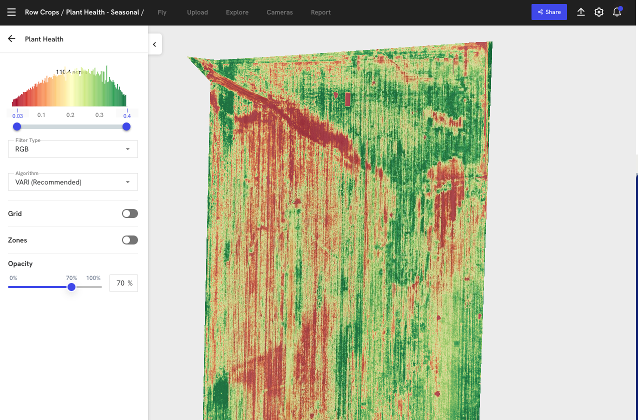The image size is (638, 420).
Task: Click the minimum histogram range handle
Action: pos(17,126)
